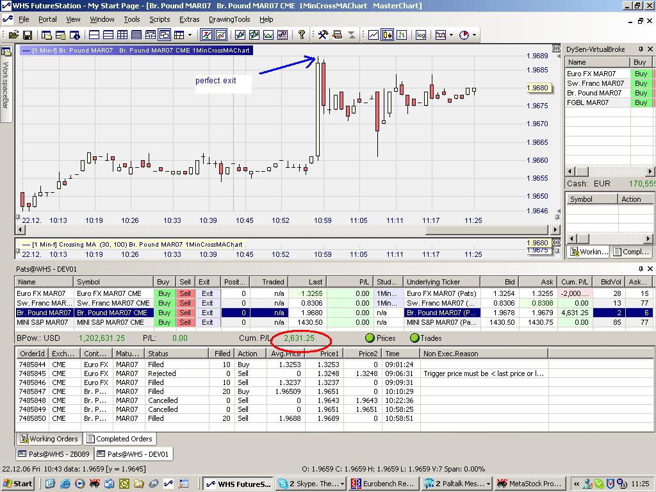This screenshot has width=656, height=492.
Task: Open the Scripts menu
Action: click(x=160, y=19)
